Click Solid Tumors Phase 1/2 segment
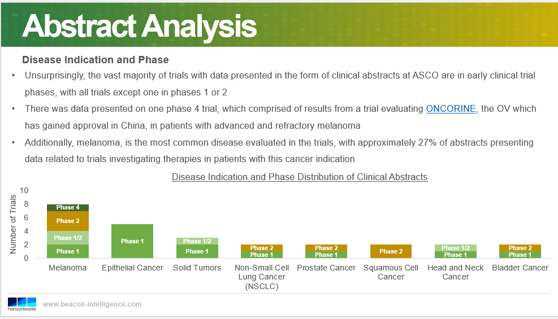This screenshot has height=319, width=558. (x=197, y=241)
